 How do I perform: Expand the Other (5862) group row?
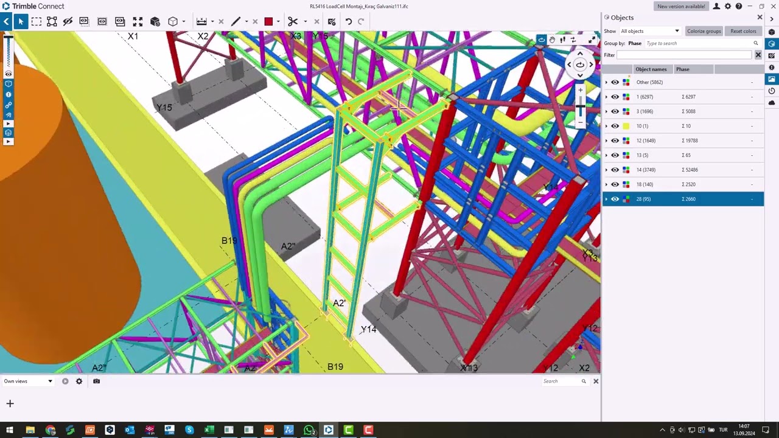pos(606,82)
